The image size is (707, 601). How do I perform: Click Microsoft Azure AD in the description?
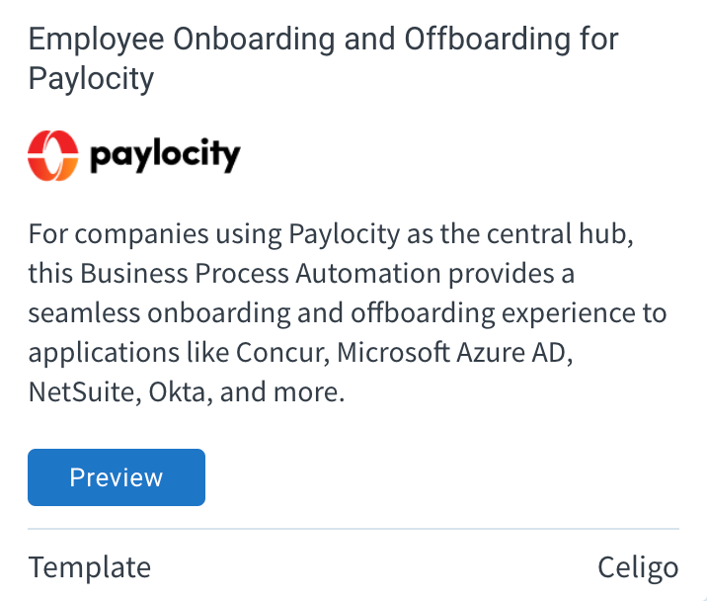(454, 352)
